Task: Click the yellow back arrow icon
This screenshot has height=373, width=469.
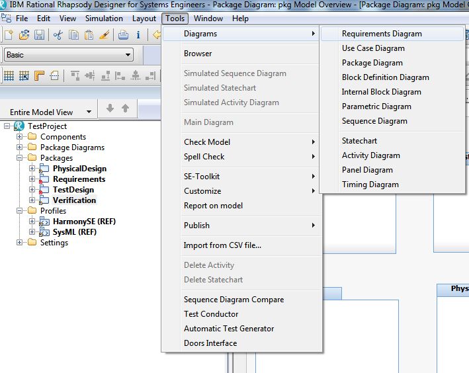Action: coord(157,35)
